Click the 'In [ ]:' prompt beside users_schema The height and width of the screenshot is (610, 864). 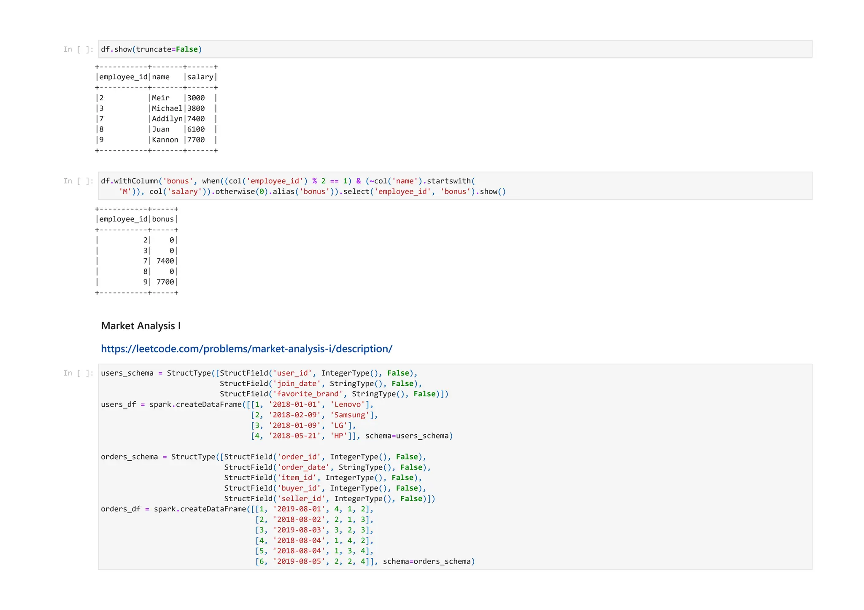pyautogui.click(x=78, y=373)
